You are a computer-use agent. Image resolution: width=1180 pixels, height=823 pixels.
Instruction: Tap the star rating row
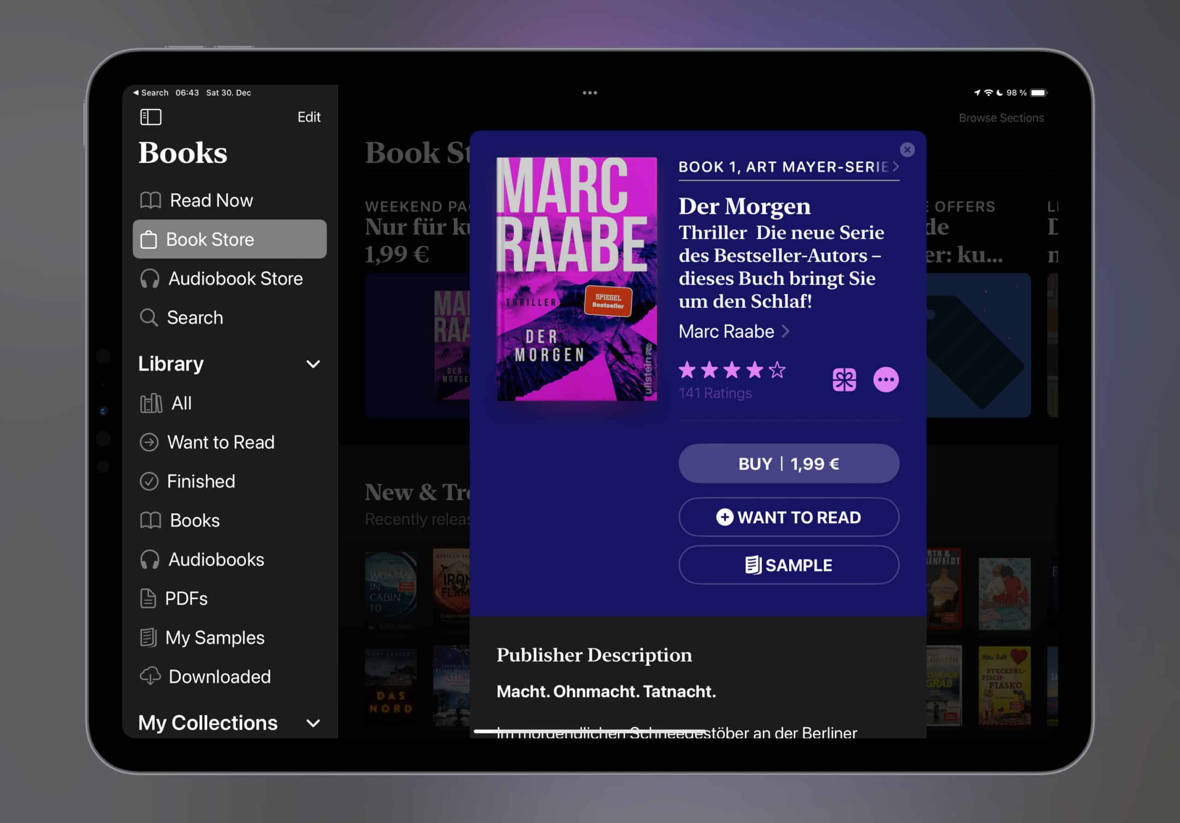732,370
